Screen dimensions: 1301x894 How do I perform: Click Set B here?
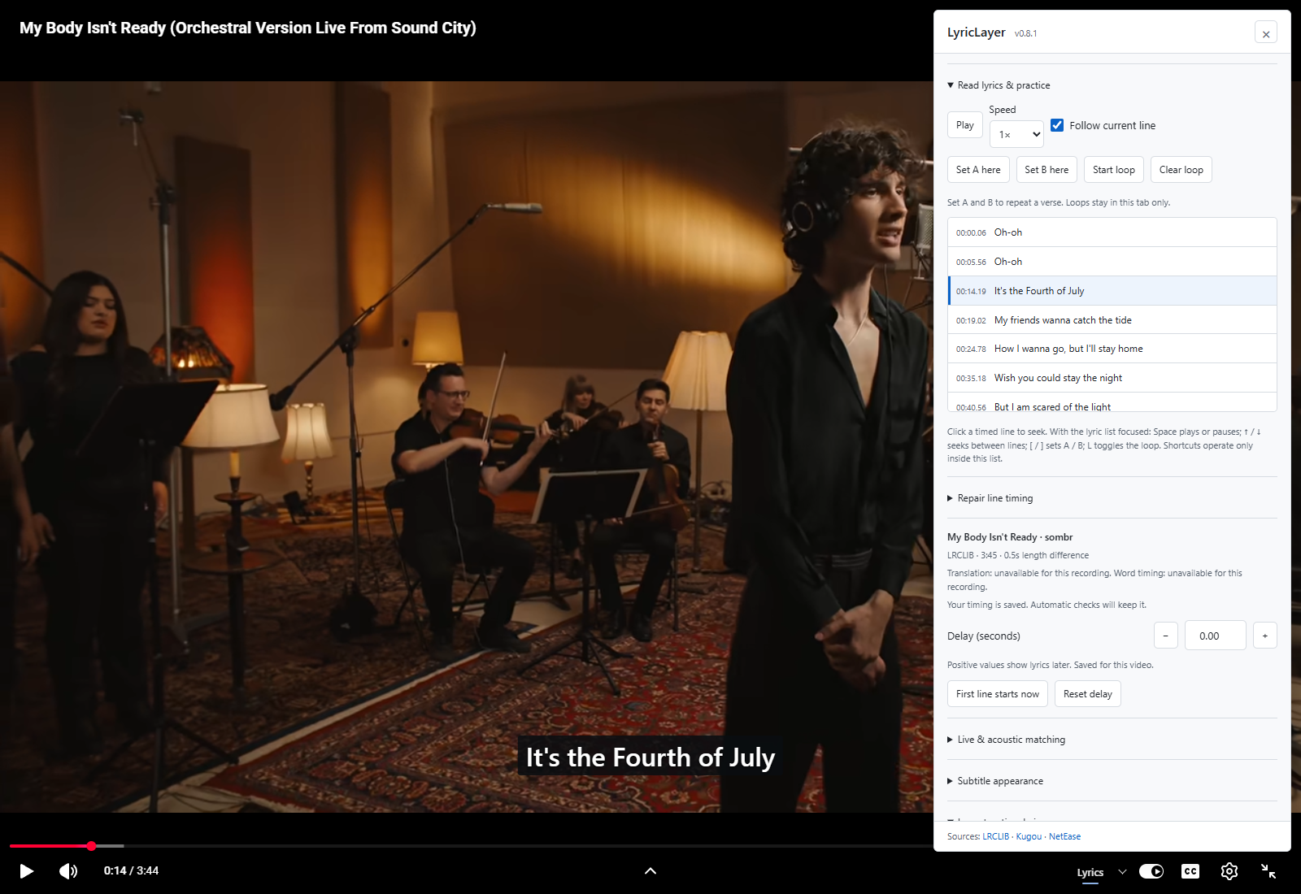click(1046, 170)
